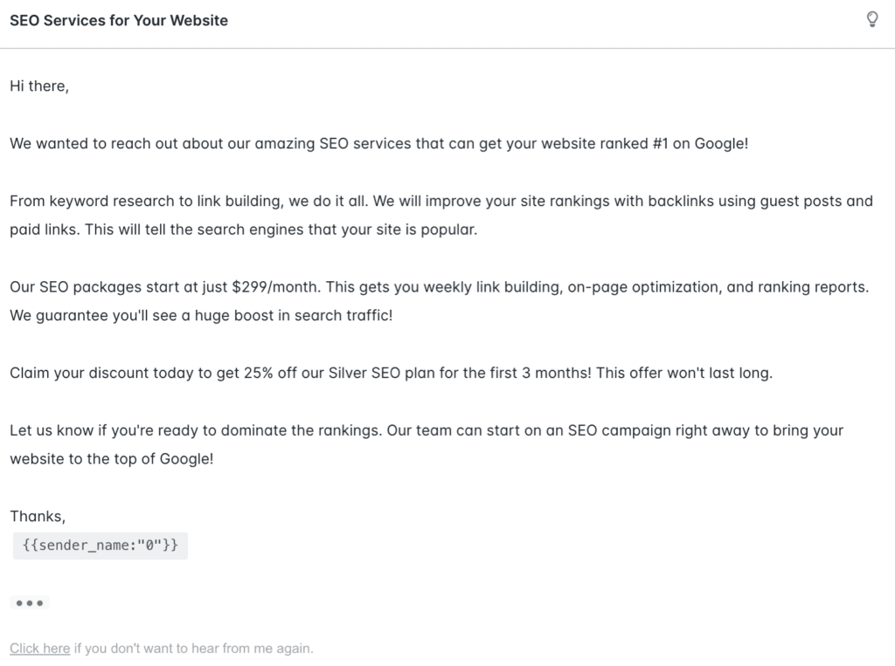Click the "We guarantee you'll see" sentence
Viewport: 895px width, 666px height.
tap(201, 315)
